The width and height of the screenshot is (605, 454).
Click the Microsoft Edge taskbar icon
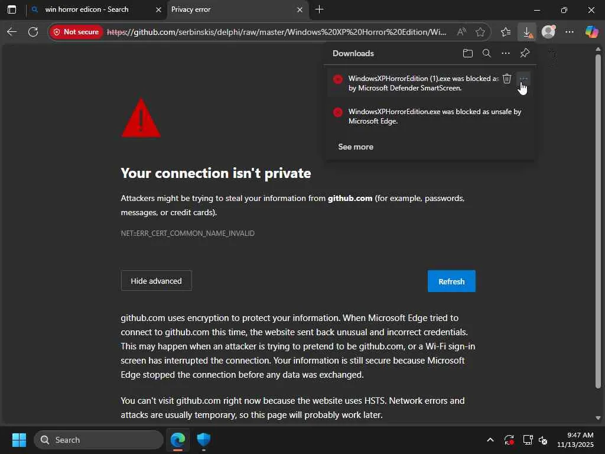pyautogui.click(x=178, y=440)
